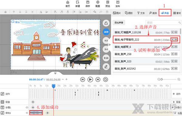Preview sound 音效_电子琴音符_222
The width and height of the screenshot is (182, 116).
pyautogui.click(x=173, y=39)
